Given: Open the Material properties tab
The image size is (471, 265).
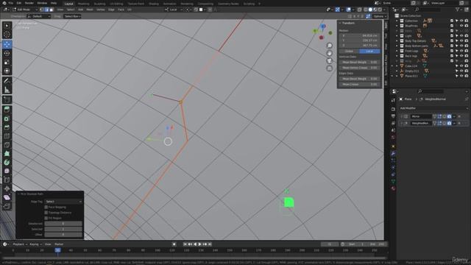Looking at the screenshot, I should (x=393, y=188).
